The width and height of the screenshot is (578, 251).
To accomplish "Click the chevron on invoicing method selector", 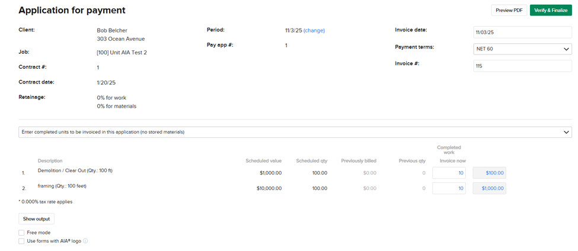I will tap(566, 132).
